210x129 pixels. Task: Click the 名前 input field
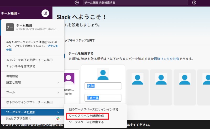103,86
